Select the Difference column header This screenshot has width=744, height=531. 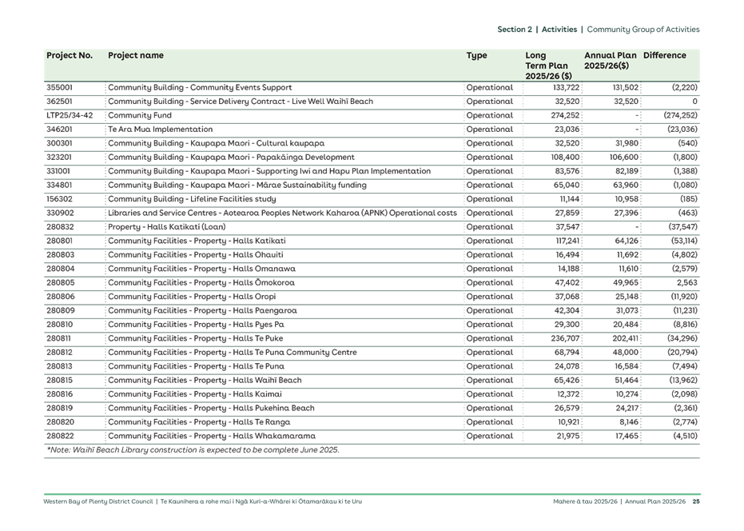(x=666, y=55)
